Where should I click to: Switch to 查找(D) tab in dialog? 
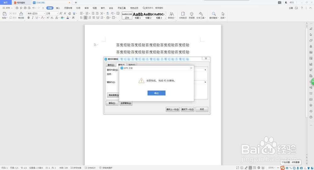[x=111, y=65]
